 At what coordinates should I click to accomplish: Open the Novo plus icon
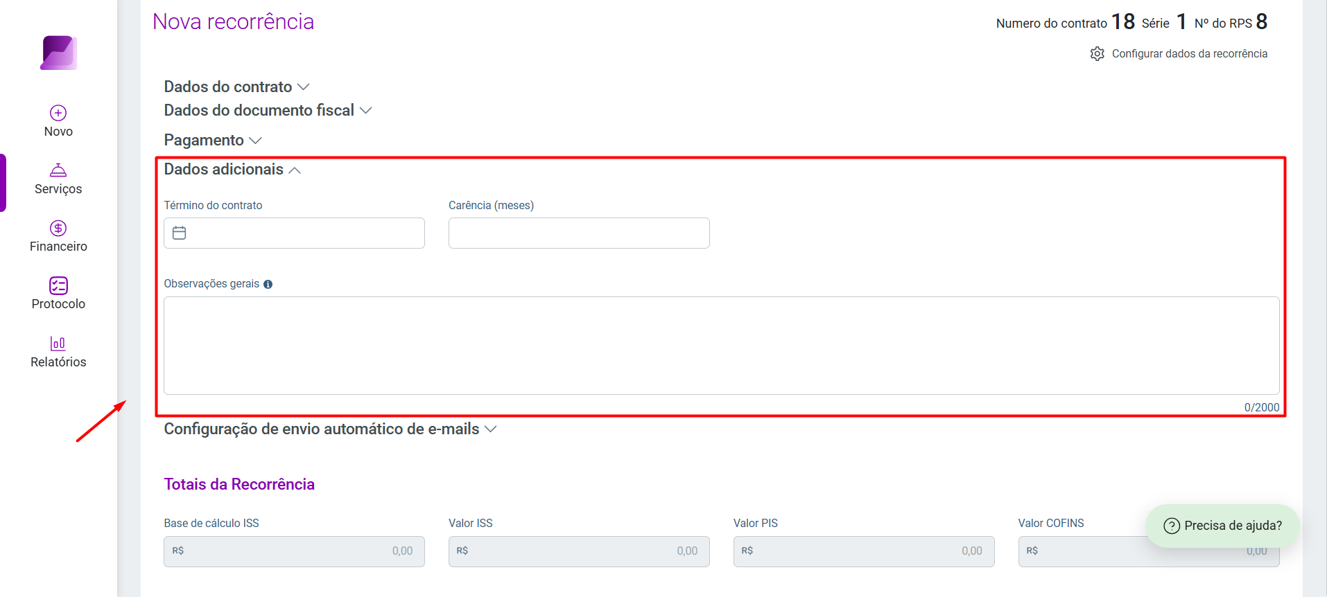click(58, 113)
